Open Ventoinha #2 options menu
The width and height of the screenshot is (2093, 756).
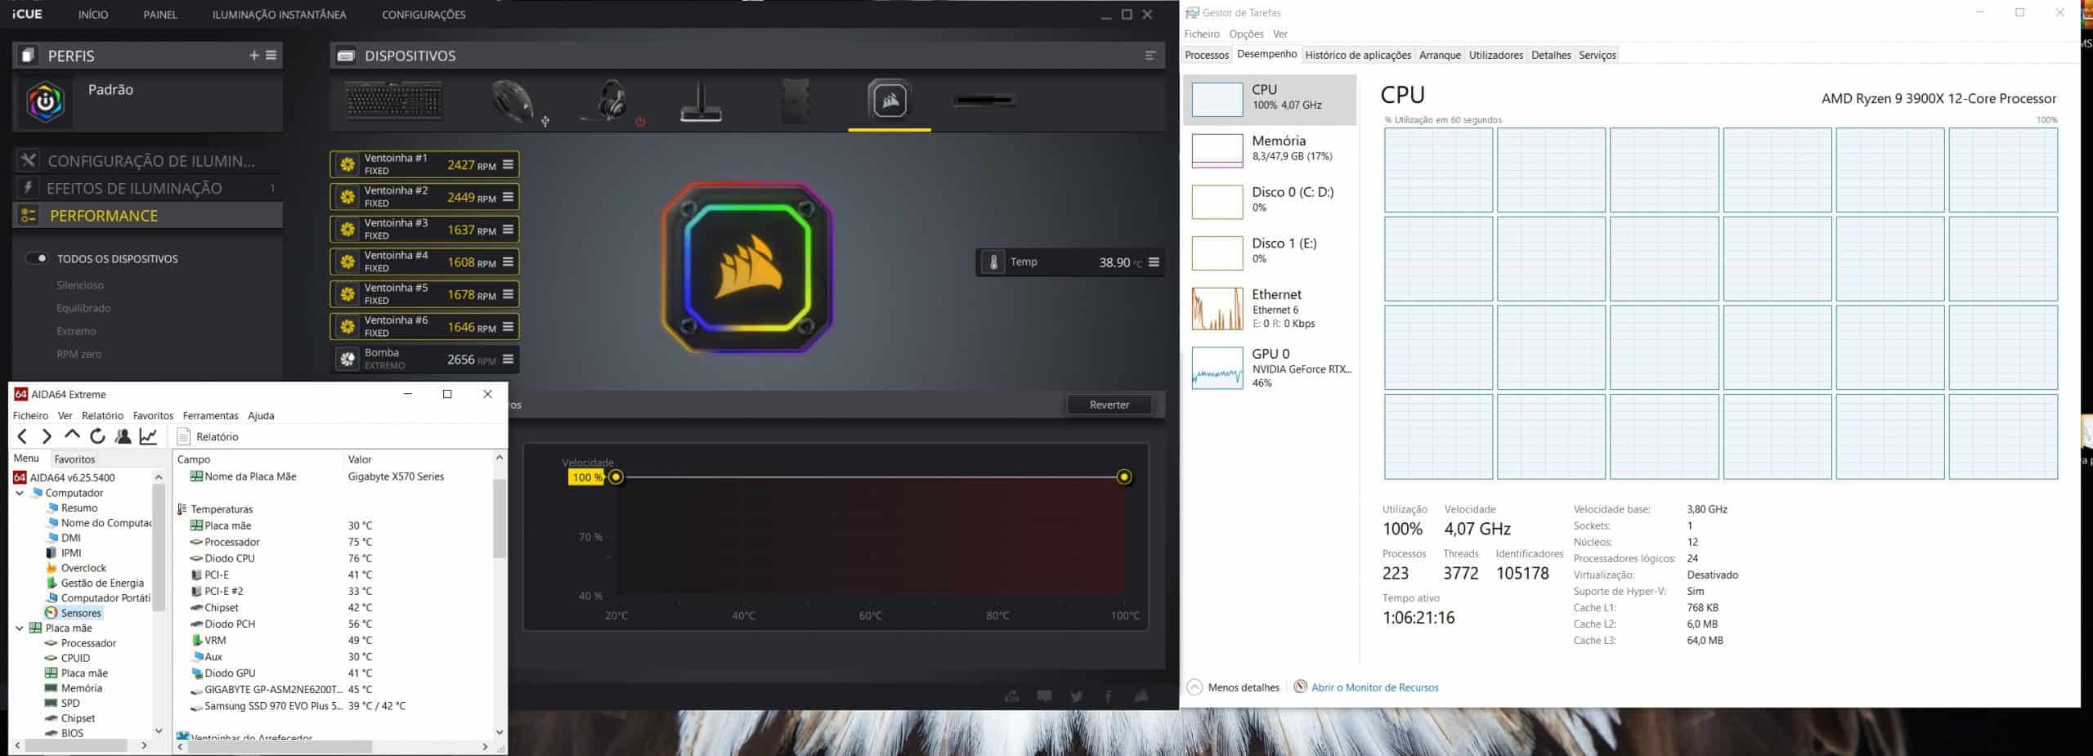click(508, 197)
